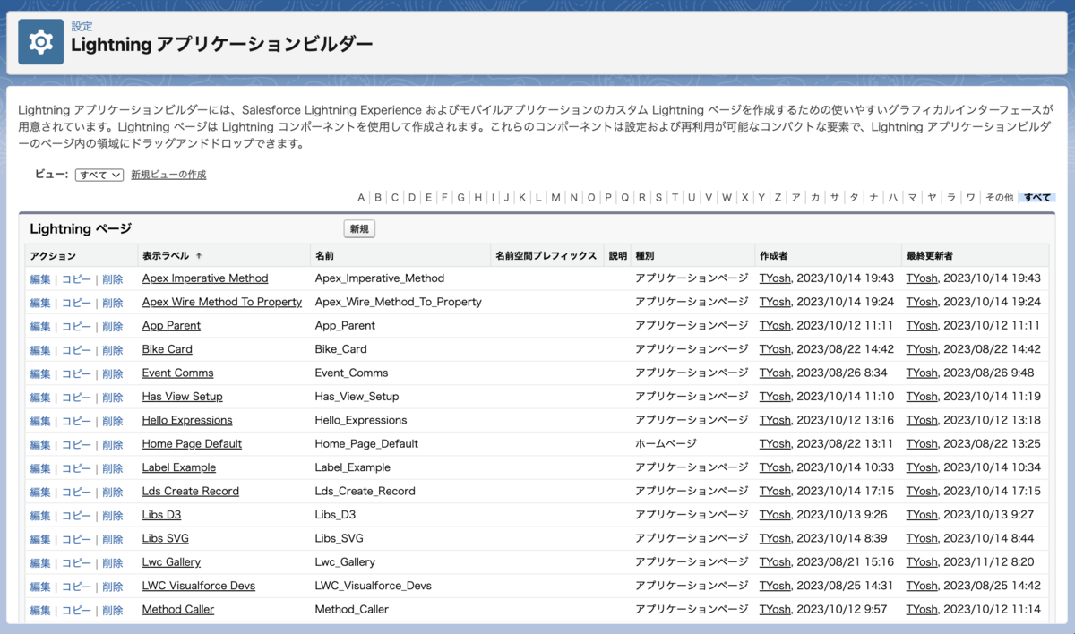Open Method Caller page link
Image resolution: width=1075 pixels, height=634 pixels.
pyautogui.click(x=177, y=610)
